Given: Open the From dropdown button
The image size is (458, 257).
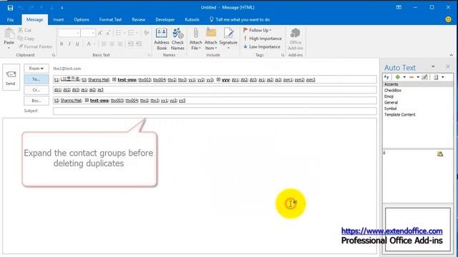Looking at the screenshot, I should tap(36, 69).
